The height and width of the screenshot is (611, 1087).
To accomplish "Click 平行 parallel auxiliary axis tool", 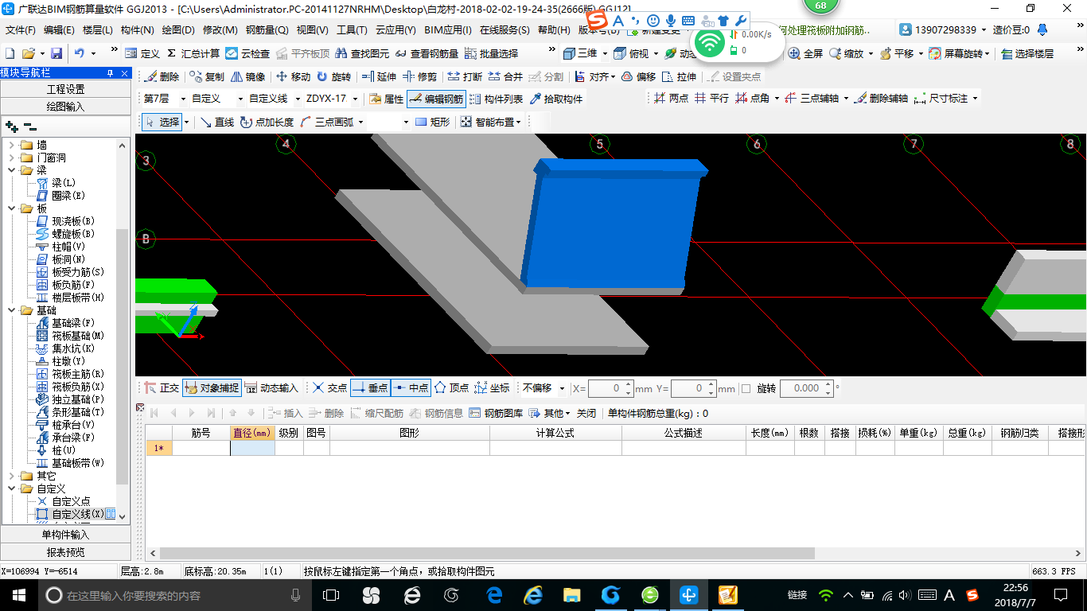I will pos(711,98).
